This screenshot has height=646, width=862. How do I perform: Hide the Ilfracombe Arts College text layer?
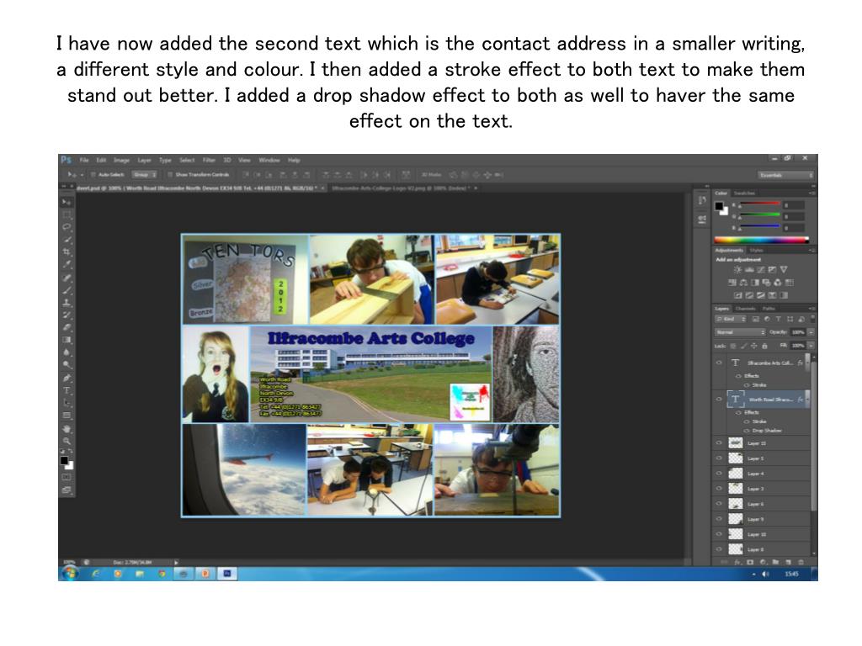(719, 363)
